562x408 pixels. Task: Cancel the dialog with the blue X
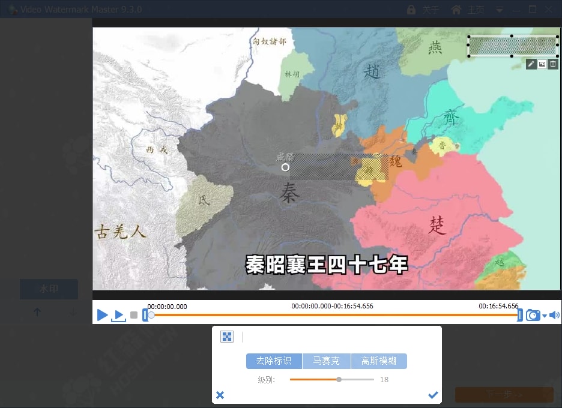pyautogui.click(x=220, y=395)
